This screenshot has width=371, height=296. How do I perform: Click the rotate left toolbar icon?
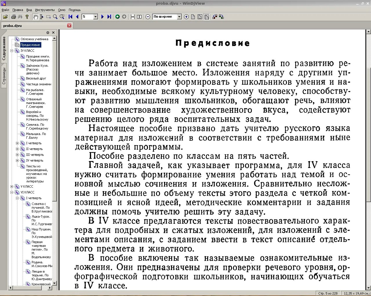point(215,17)
